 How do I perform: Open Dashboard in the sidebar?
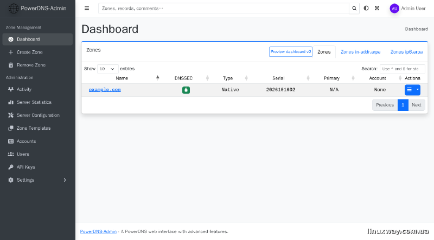[37, 39]
